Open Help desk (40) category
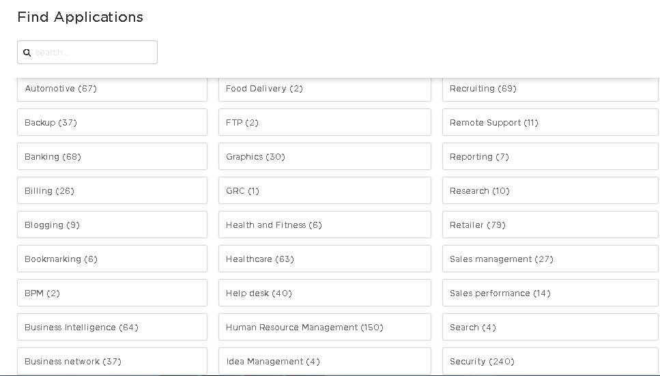Viewport: 660px width, 376px height. pos(324,293)
